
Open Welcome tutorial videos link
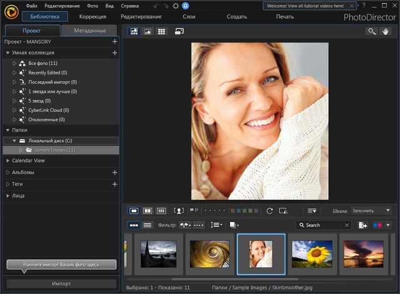click(306, 6)
